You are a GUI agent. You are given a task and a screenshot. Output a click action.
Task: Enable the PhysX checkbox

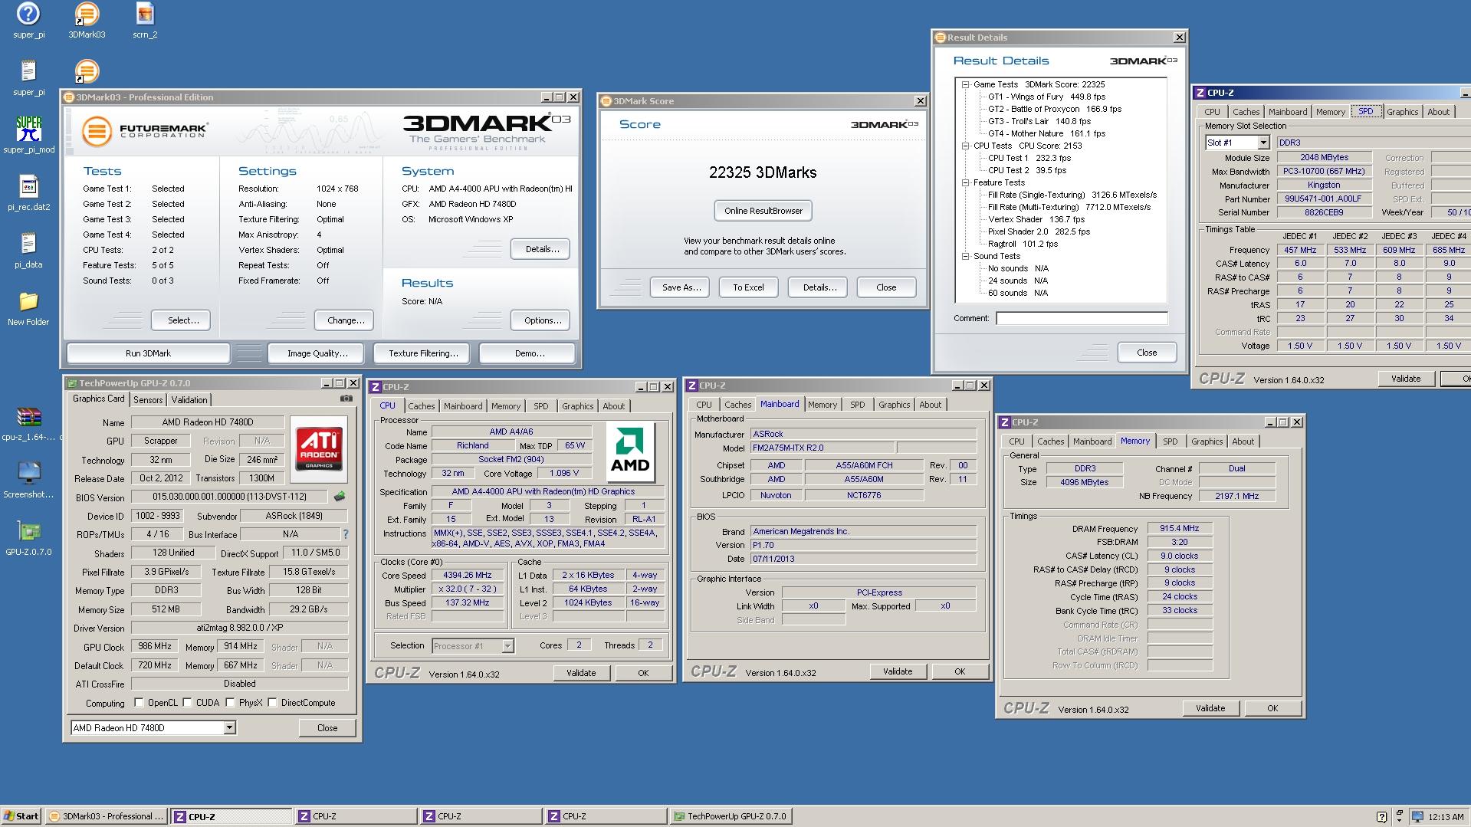pyautogui.click(x=230, y=702)
